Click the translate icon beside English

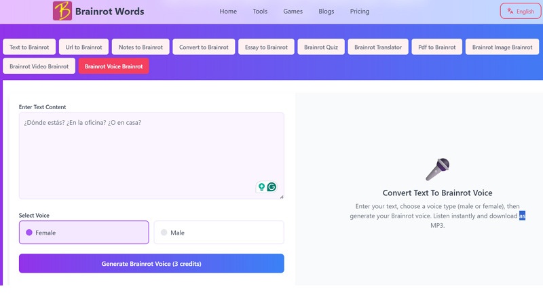(x=510, y=11)
